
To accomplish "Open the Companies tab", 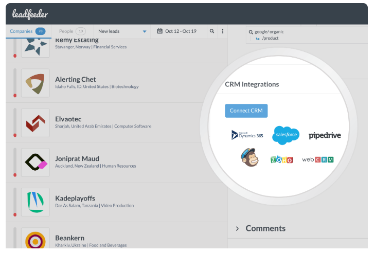I will 28,31.
